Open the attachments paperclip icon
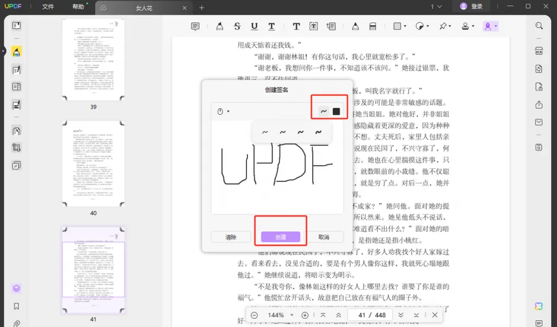 [16, 323]
